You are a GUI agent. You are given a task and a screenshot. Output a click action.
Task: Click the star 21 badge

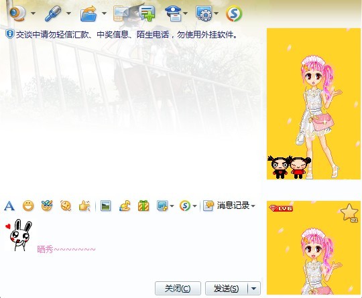tap(349, 213)
